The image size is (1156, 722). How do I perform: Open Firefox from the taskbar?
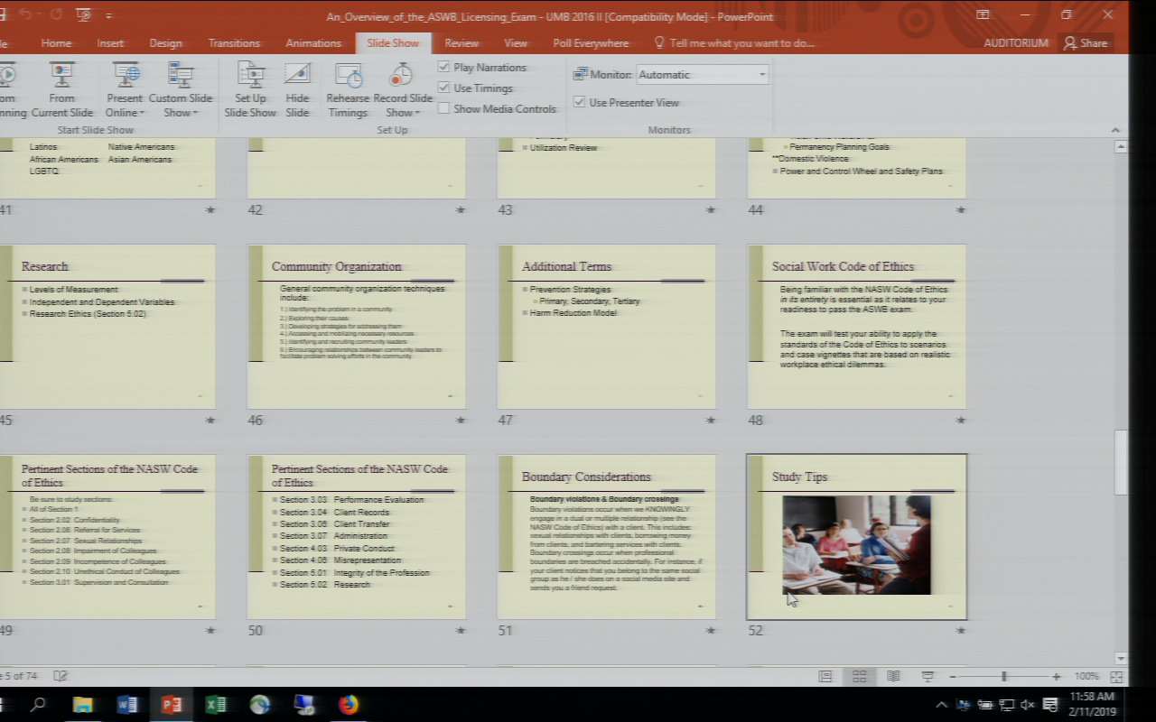[349, 704]
